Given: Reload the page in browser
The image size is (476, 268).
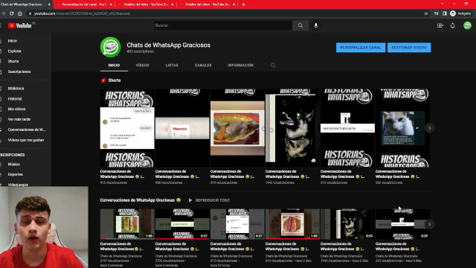Looking at the screenshot, I should pyautogui.click(x=12, y=13).
